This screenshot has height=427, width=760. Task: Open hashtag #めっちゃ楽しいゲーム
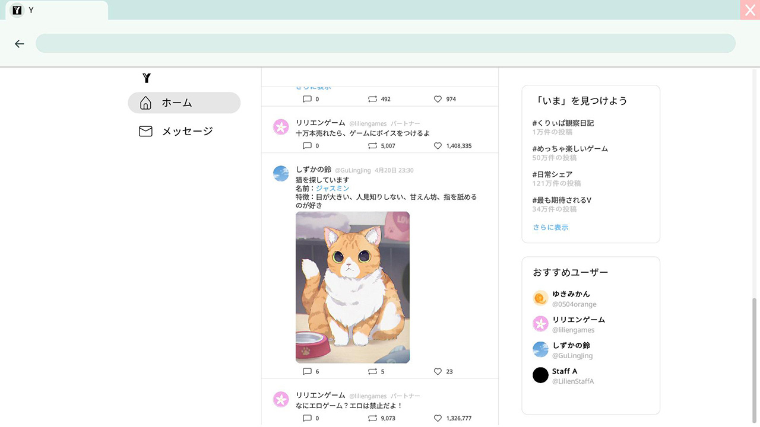(570, 149)
